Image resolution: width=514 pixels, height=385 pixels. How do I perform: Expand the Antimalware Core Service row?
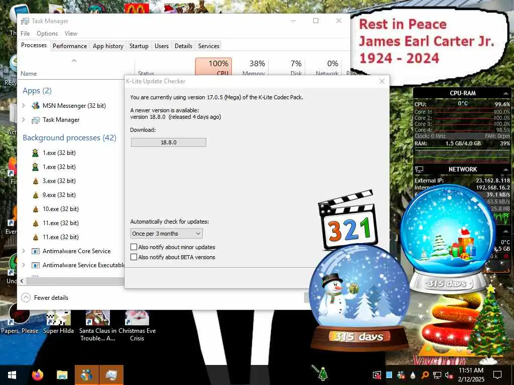[x=24, y=251]
